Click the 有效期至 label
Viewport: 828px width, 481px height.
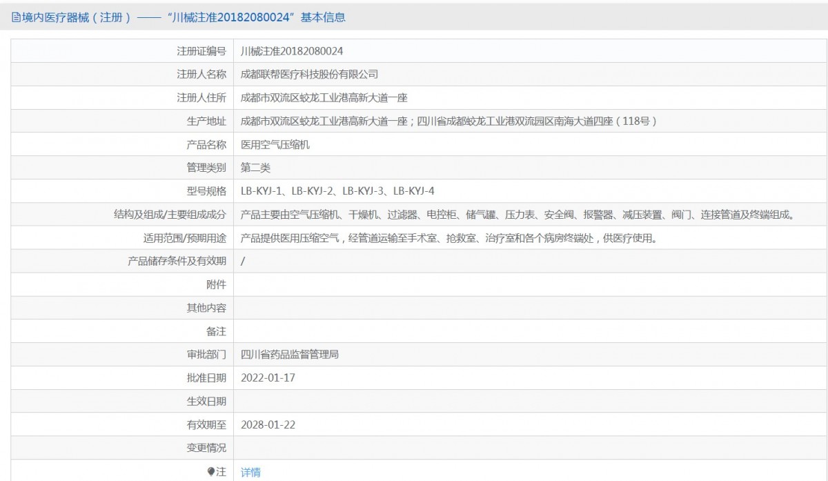[x=207, y=424]
